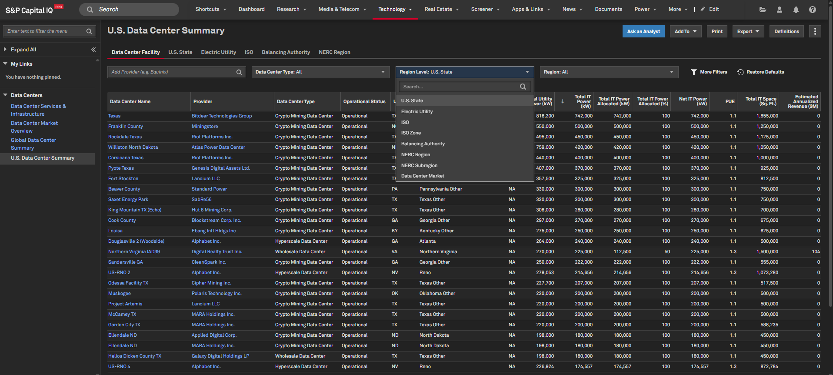Screen dimensions: 833x375
Task: Open the Power menu
Action: 645,9
